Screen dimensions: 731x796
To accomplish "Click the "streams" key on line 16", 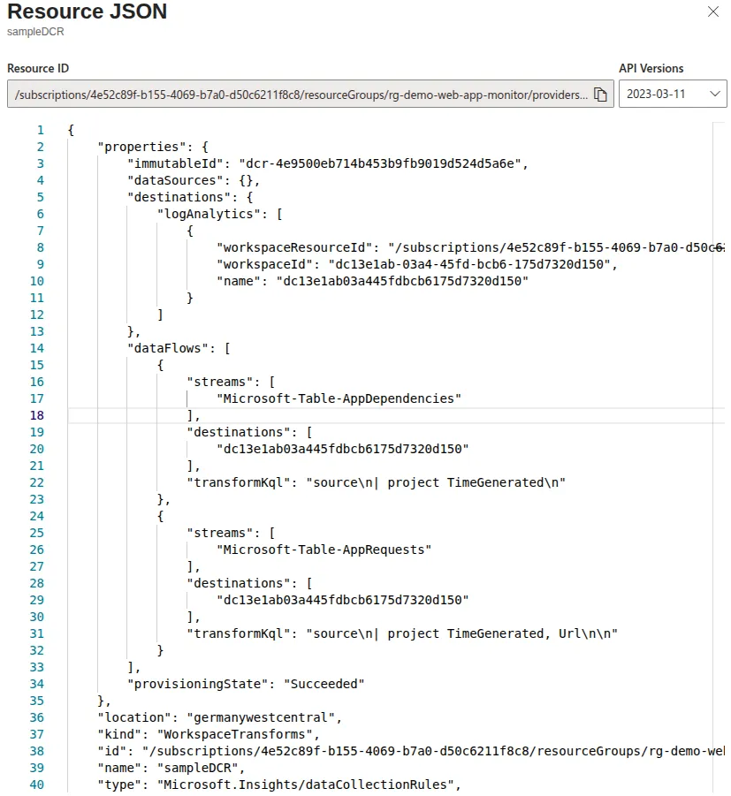I will tap(219, 382).
